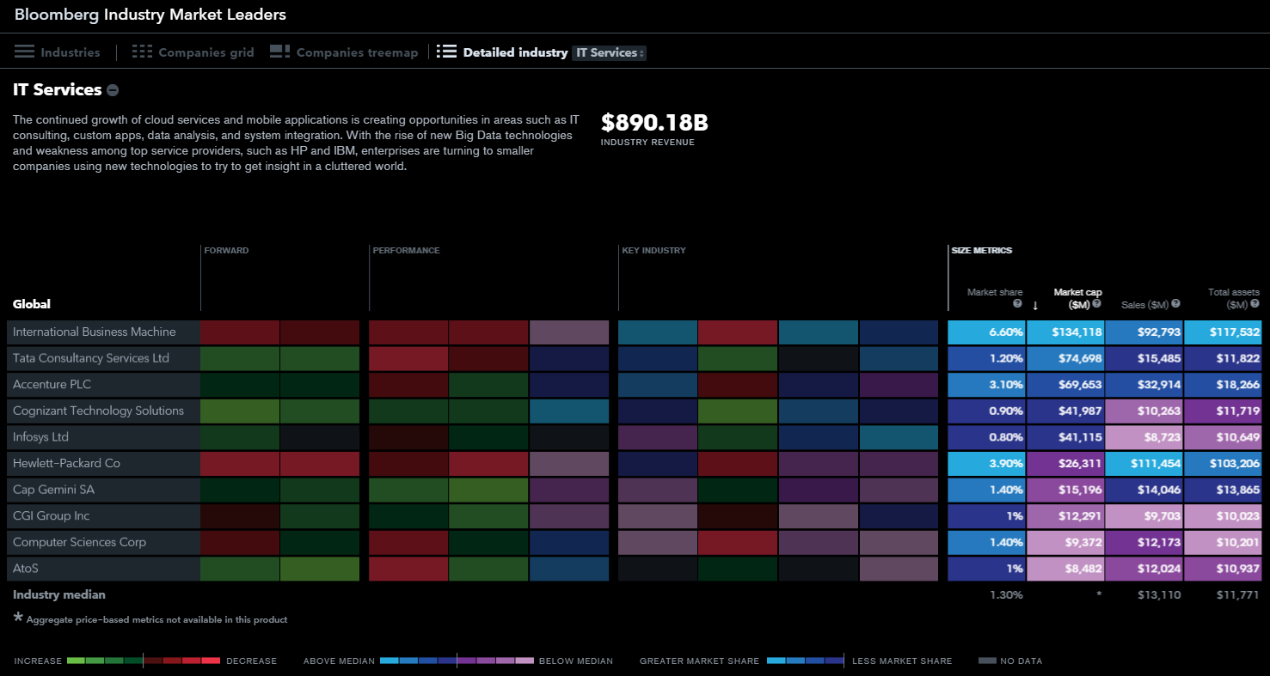1270x676 pixels.
Task: Select Computer Sciences Corp company name
Action: click(x=79, y=542)
